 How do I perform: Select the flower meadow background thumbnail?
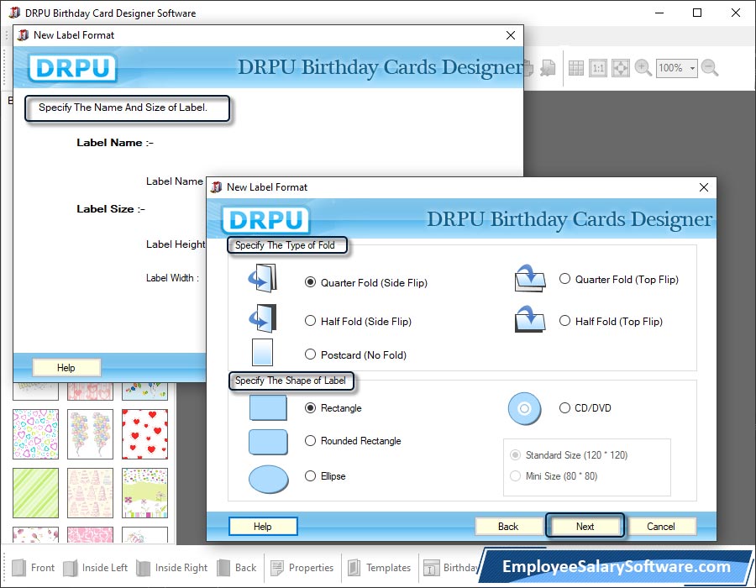[x=144, y=492]
